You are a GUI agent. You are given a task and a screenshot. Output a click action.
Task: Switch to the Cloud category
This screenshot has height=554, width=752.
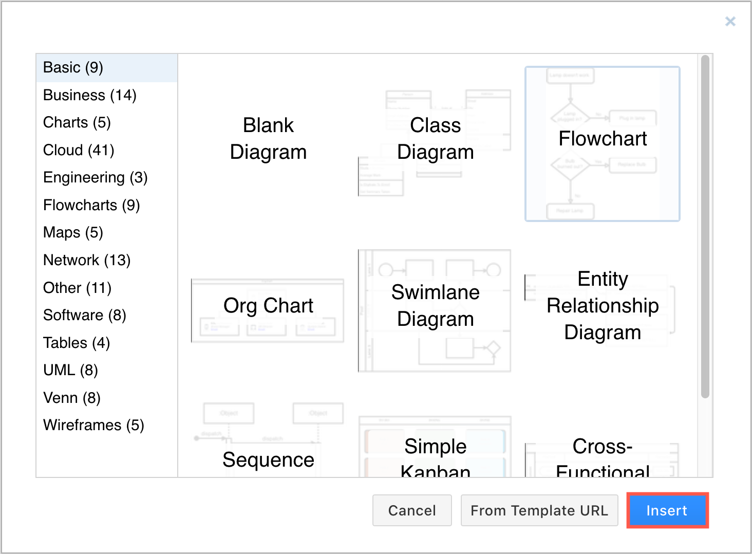coord(78,150)
